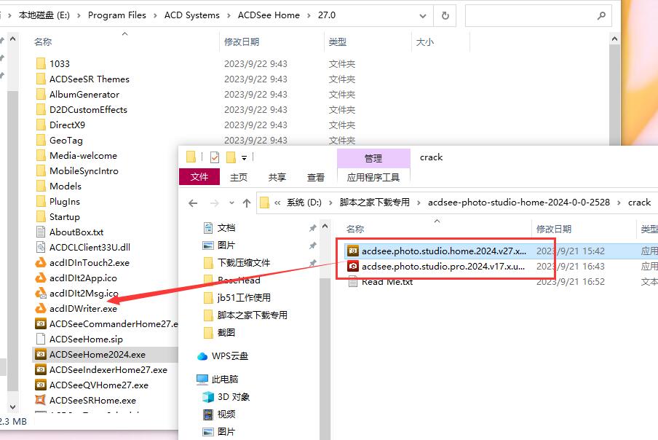This screenshot has height=440, width=658.
Task: Expand chevron after ACD Systems breadcrumb
Action: [x=229, y=15]
